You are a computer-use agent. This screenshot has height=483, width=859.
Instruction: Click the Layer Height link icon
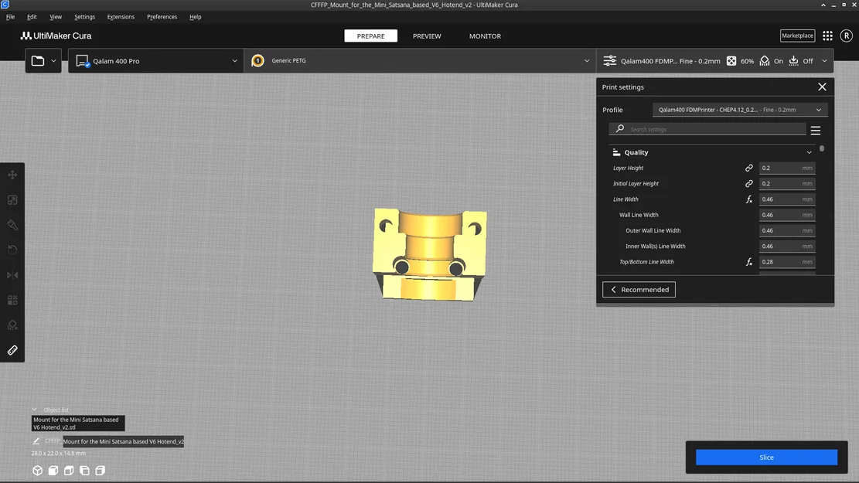[x=749, y=168]
